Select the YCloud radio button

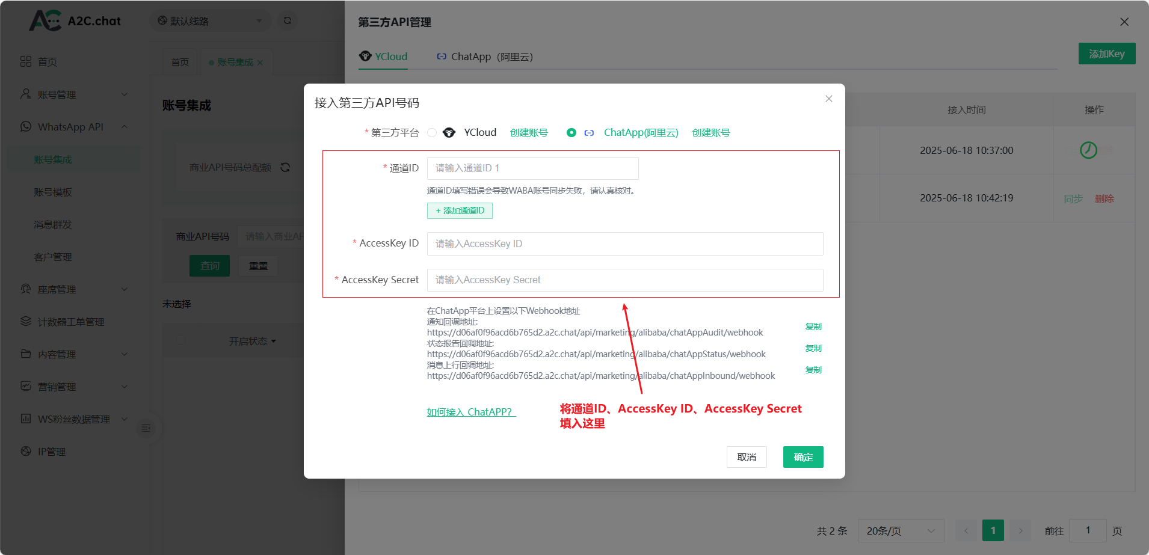point(432,132)
